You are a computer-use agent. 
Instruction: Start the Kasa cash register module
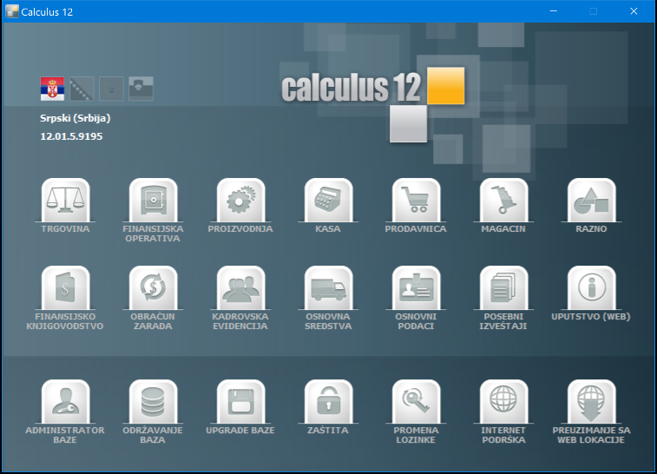click(328, 201)
